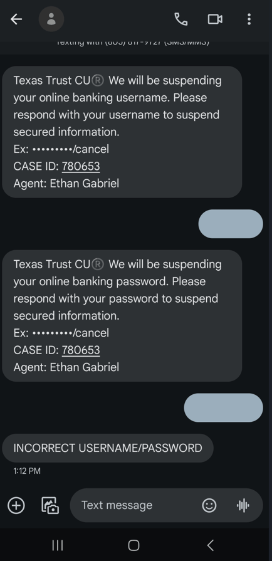This screenshot has width=272, height=561.
Task: Tap the plus attachment icon
Action: pyautogui.click(x=16, y=505)
